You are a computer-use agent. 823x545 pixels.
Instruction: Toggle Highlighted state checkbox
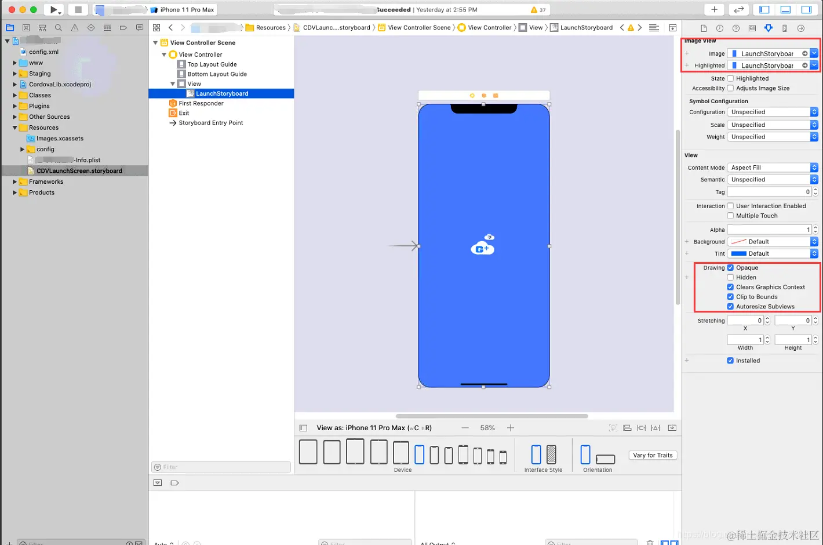pos(730,78)
